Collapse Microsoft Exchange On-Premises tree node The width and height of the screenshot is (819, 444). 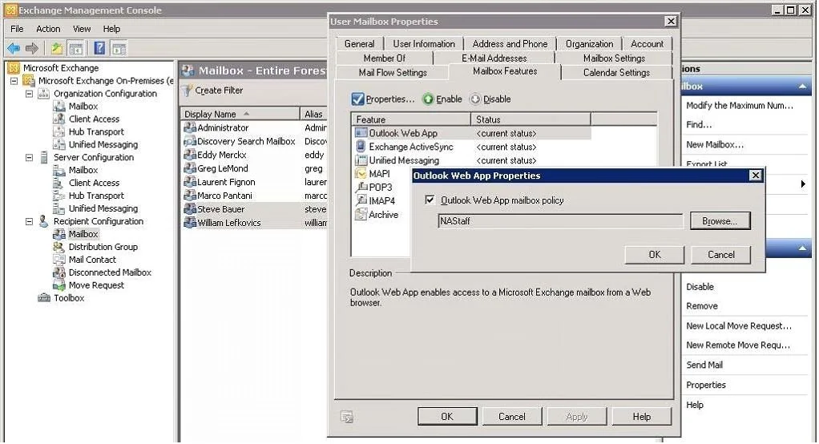[14, 81]
